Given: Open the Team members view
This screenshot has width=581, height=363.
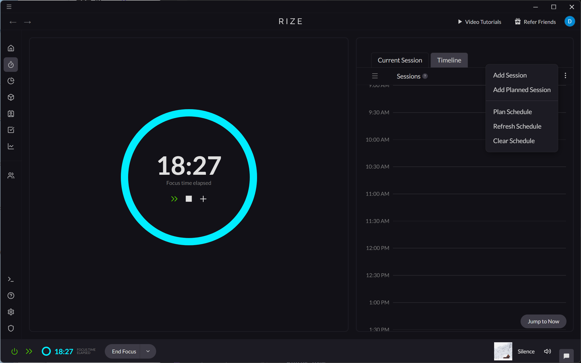Looking at the screenshot, I should pyautogui.click(x=11, y=175).
